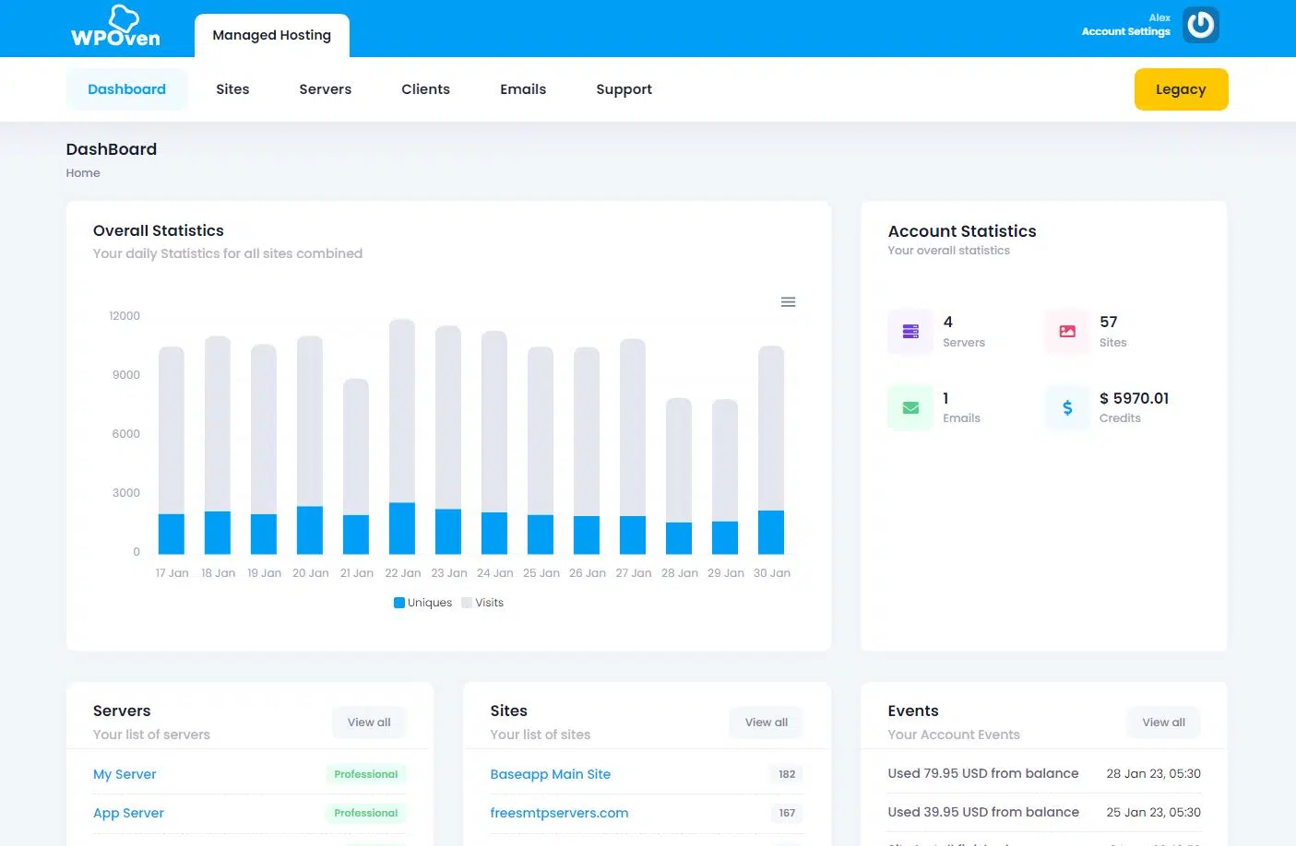Click the '57' sites count

(1109, 322)
